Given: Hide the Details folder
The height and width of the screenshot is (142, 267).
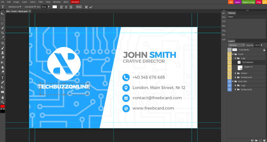Looking at the screenshot, I should pyautogui.click(x=230, y=73).
